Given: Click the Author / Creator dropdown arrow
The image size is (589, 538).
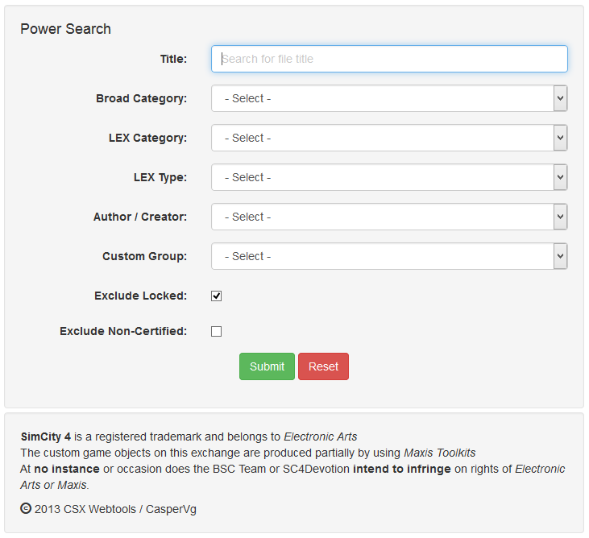Looking at the screenshot, I should click(x=560, y=217).
